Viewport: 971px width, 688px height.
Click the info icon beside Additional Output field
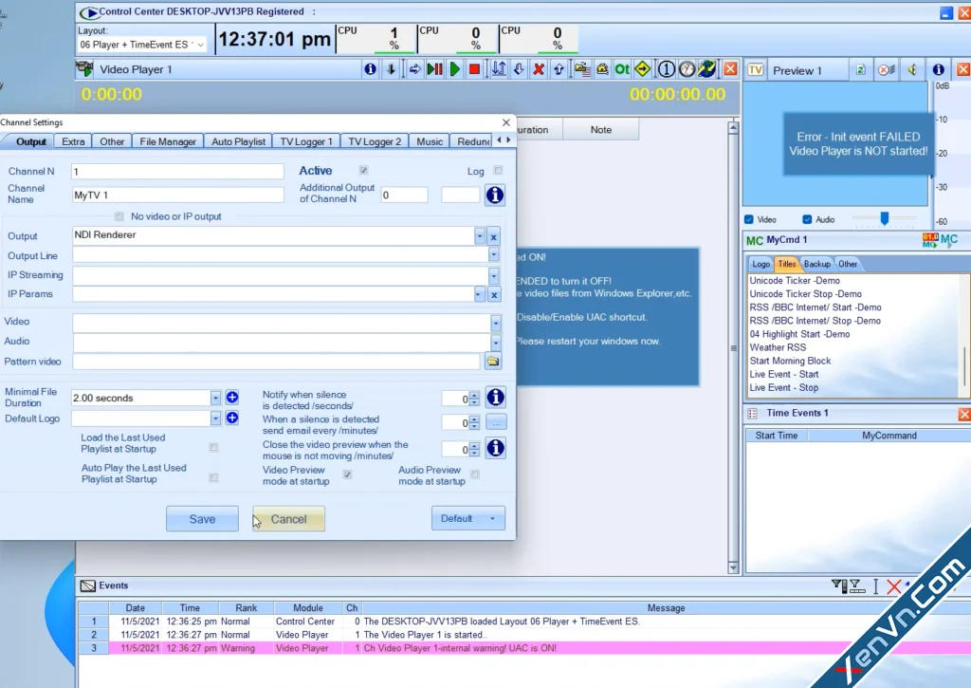[x=494, y=195]
